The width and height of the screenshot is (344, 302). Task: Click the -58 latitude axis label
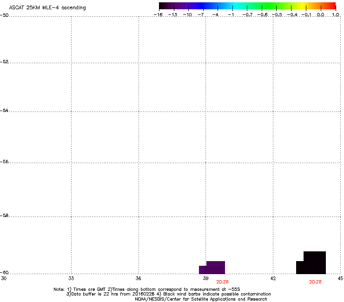pyautogui.click(x=4, y=216)
